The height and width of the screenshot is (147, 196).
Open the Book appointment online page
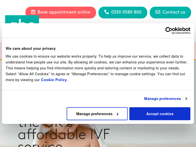pos(61,13)
